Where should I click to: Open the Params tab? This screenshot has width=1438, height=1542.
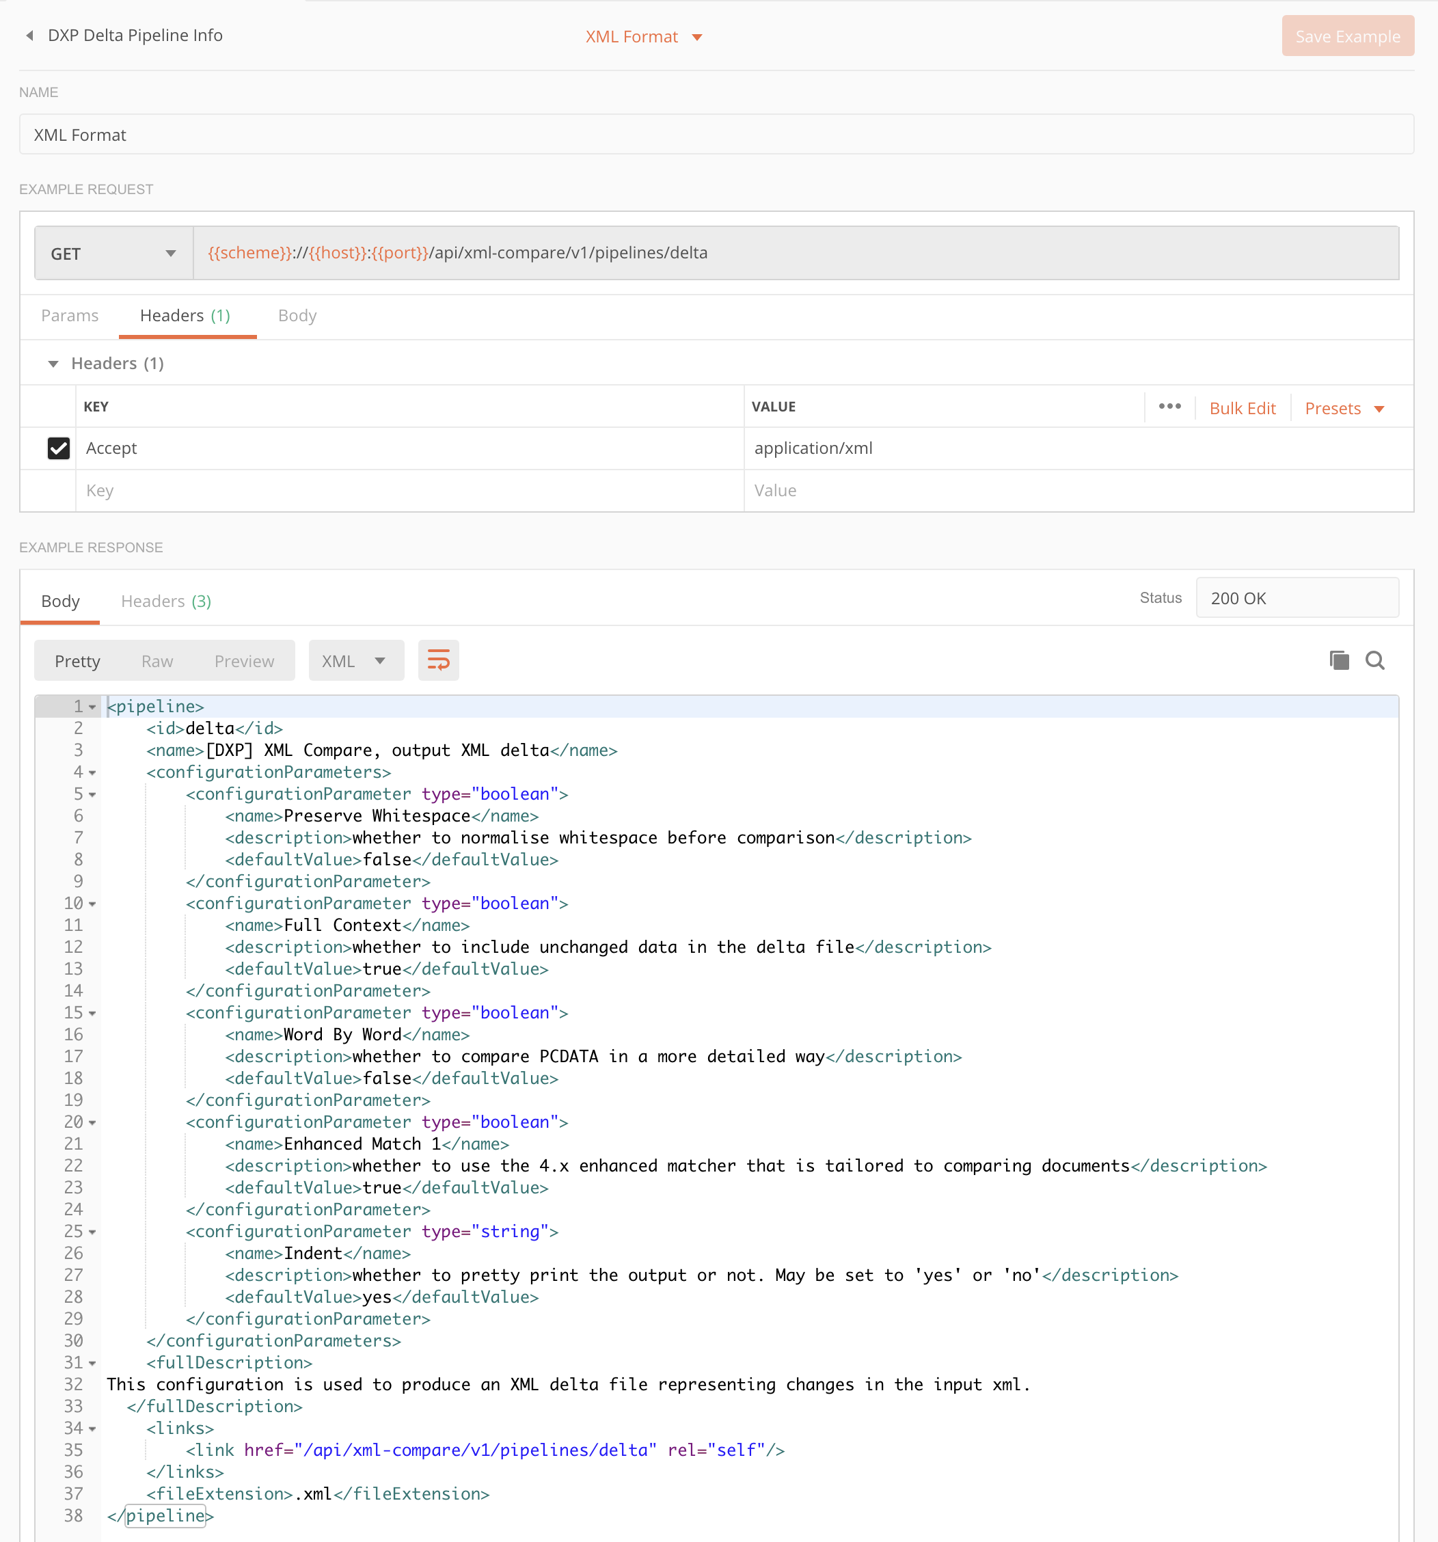pos(70,316)
